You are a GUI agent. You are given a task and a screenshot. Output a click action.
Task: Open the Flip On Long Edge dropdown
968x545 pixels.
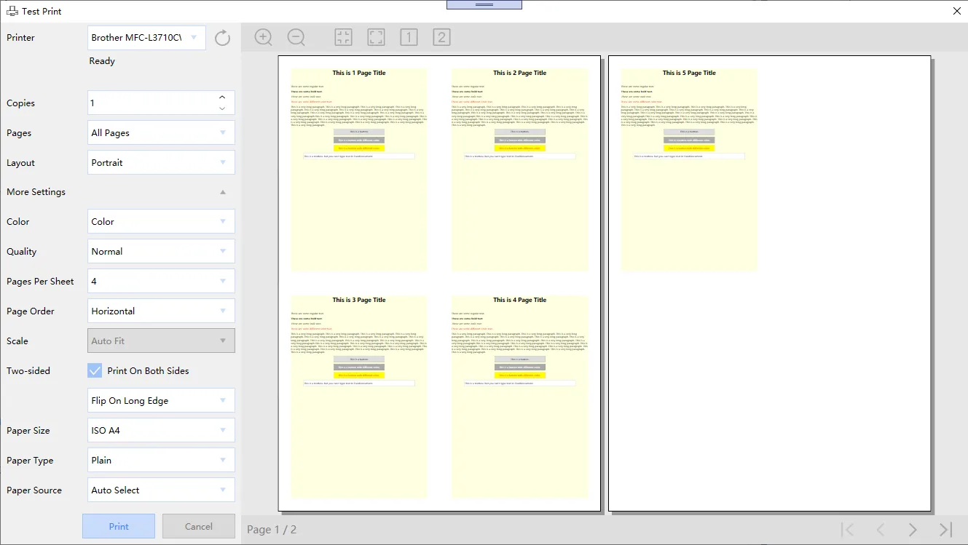pos(161,401)
